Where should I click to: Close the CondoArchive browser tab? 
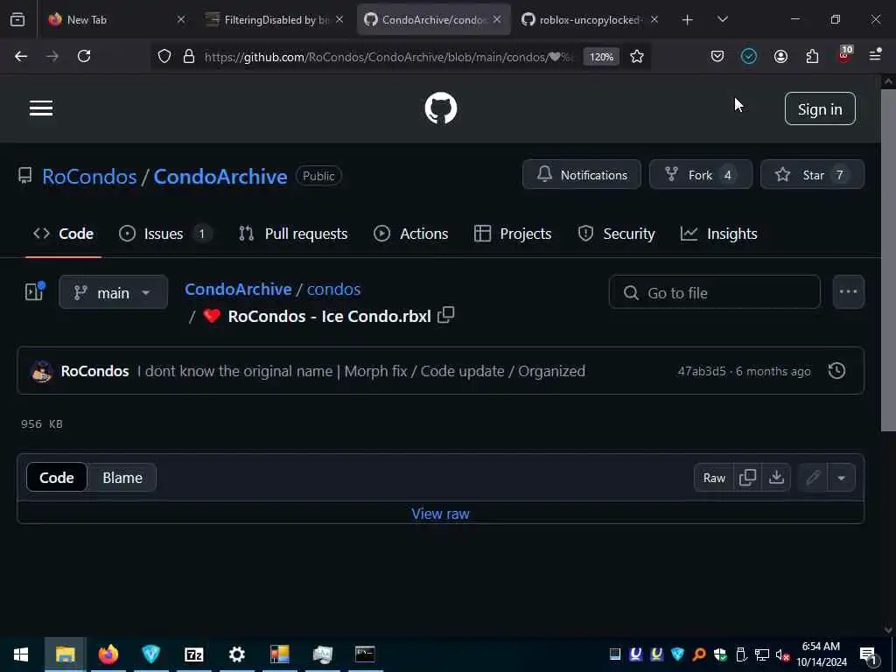pyautogui.click(x=497, y=19)
